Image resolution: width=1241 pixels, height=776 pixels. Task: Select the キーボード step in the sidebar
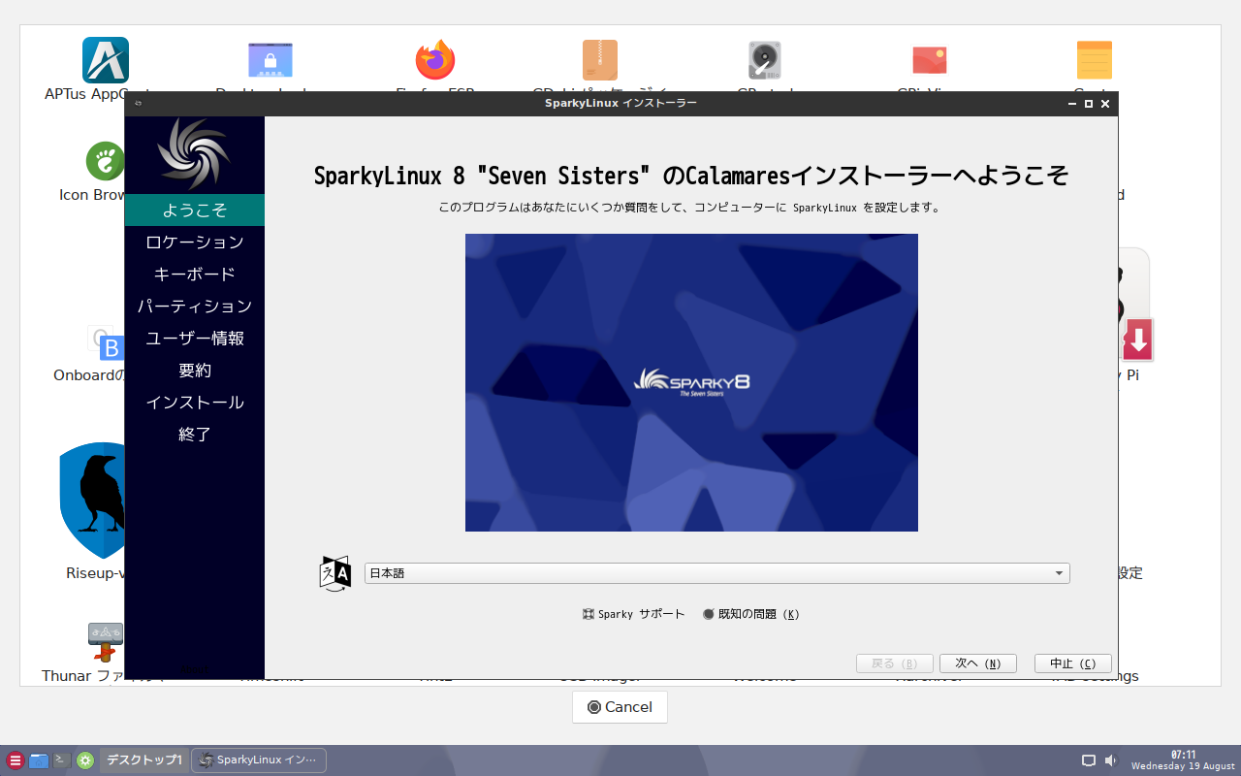click(195, 275)
